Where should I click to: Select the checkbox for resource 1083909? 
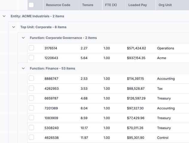click(31, 118)
